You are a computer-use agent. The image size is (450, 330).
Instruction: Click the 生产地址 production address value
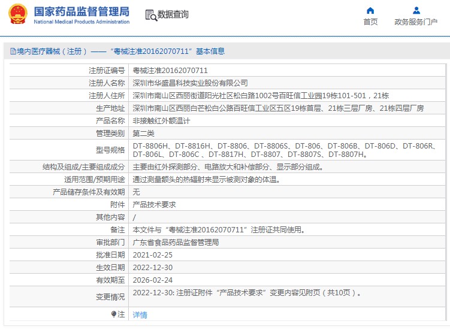pyautogui.click(x=278, y=108)
